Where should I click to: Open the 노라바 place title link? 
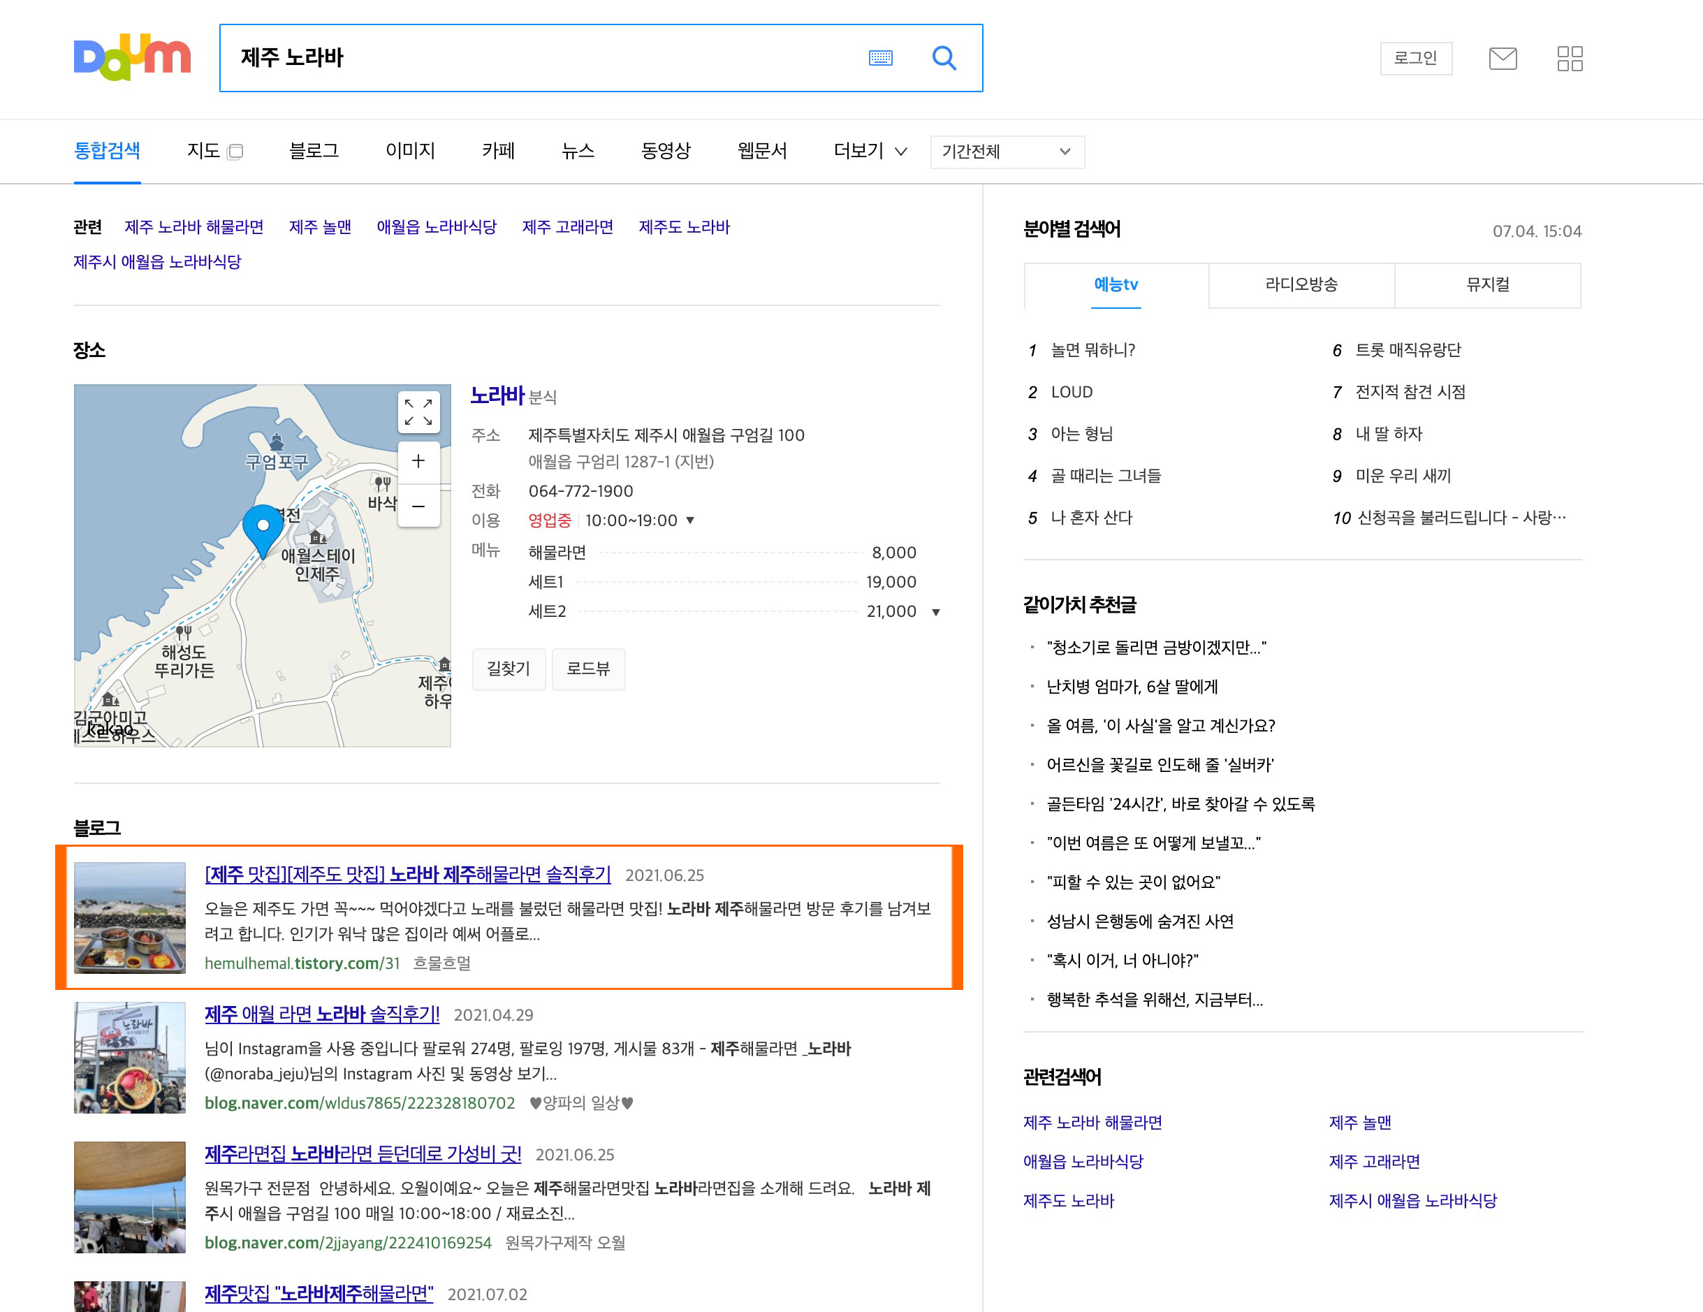497,396
